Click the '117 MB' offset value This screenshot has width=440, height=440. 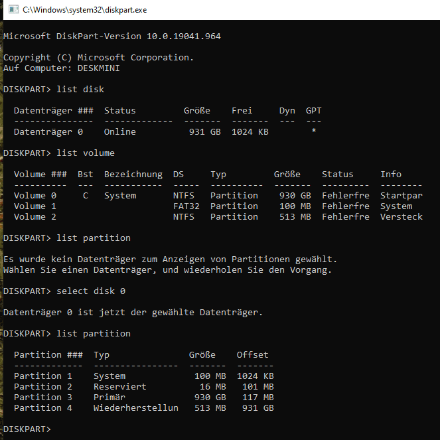258,398
